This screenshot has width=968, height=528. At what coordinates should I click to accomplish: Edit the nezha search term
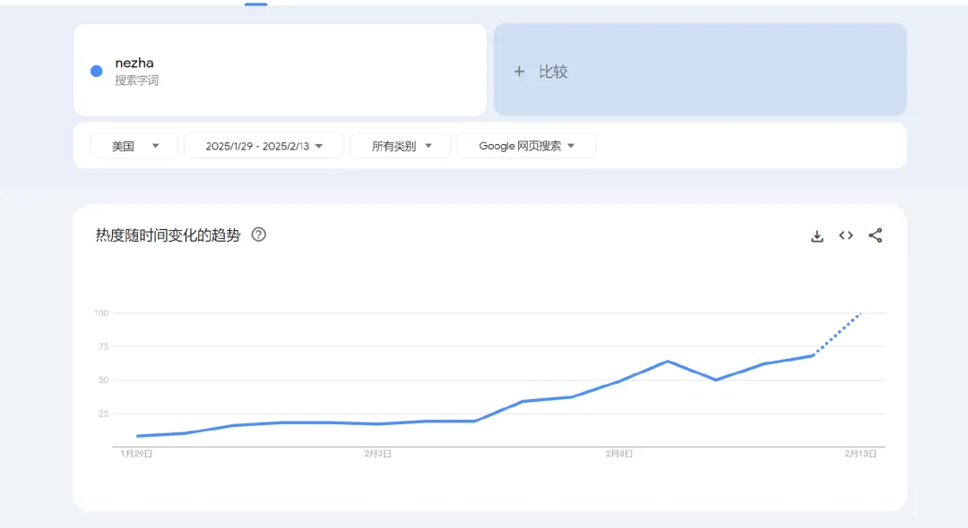[x=134, y=64]
